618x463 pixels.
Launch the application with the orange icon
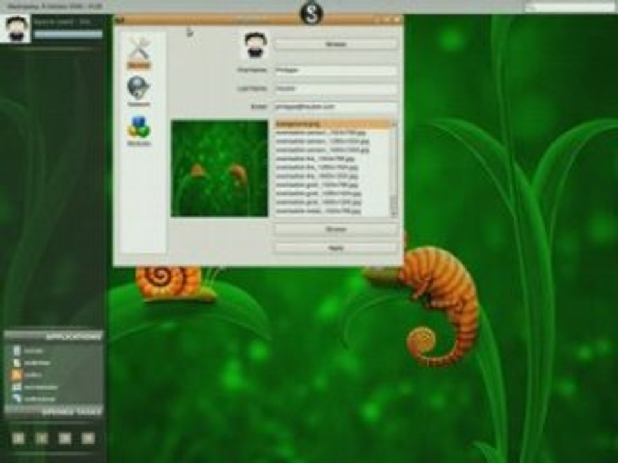coord(17,375)
